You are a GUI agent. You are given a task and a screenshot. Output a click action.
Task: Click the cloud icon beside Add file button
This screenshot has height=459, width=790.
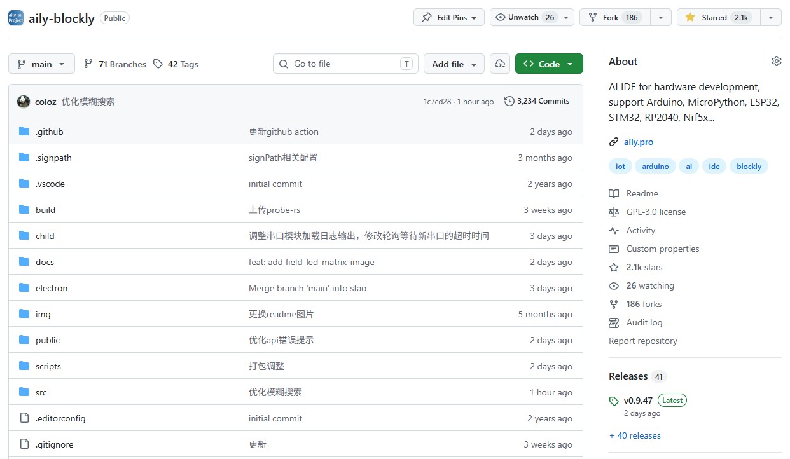tap(501, 64)
